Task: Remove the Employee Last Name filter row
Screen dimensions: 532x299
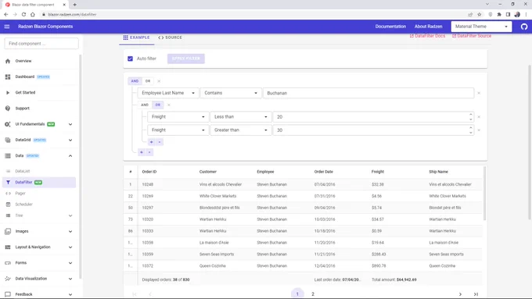Action: (x=479, y=93)
